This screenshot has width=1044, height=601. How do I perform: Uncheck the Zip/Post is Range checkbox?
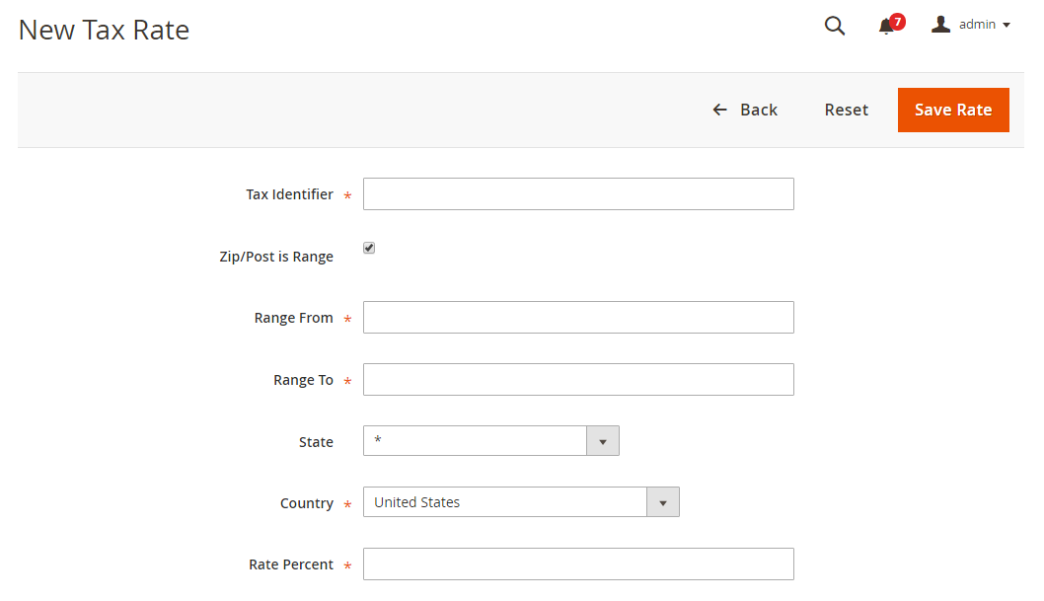369,248
